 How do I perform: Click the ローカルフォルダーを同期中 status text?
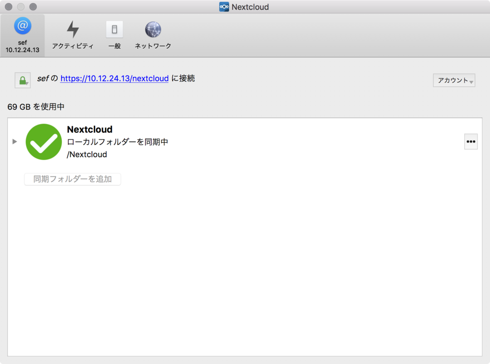(x=118, y=142)
